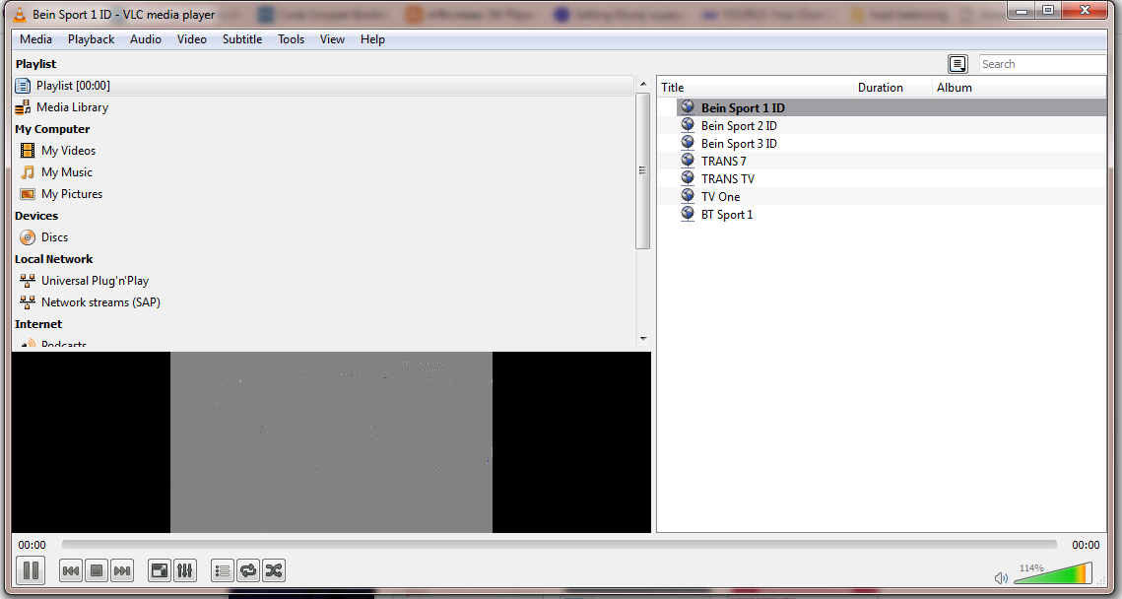
Task: Open the View menu
Action: (332, 39)
